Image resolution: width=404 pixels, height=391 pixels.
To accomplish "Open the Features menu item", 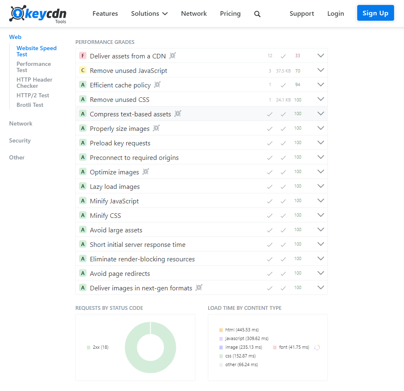I will pyautogui.click(x=105, y=13).
